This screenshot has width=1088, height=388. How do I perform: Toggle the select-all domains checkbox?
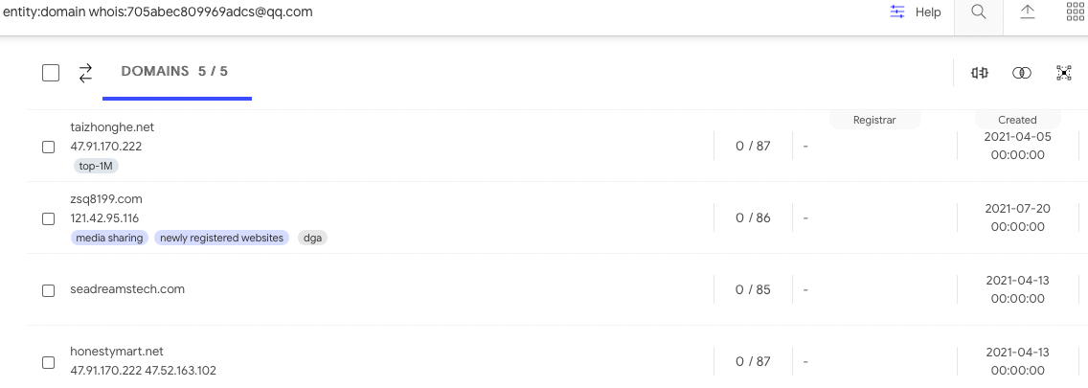[x=51, y=73]
